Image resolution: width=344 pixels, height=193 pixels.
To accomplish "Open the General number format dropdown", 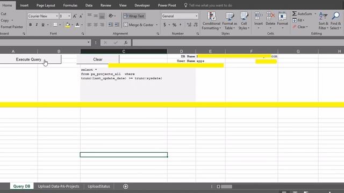I will (x=196, y=16).
